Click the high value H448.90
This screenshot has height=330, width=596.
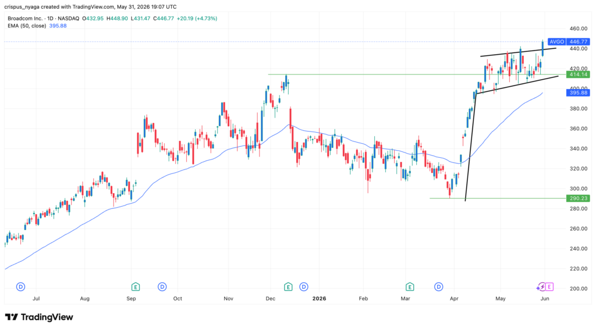tap(117, 18)
